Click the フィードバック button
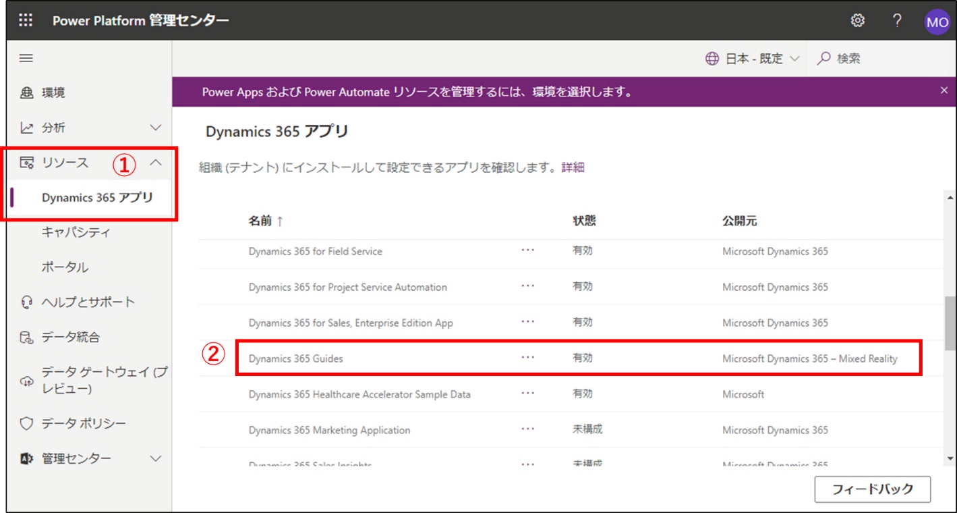 [873, 489]
